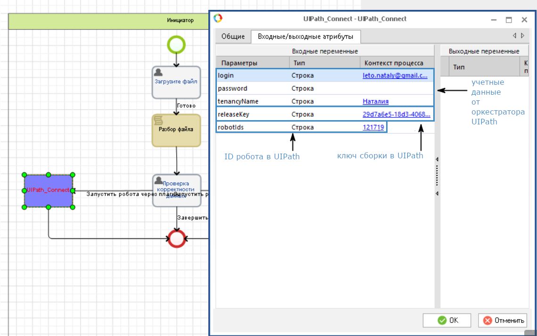Screen dimensions: 537x336
Task: Select the 'login' parameter row
Action: click(325, 75)
